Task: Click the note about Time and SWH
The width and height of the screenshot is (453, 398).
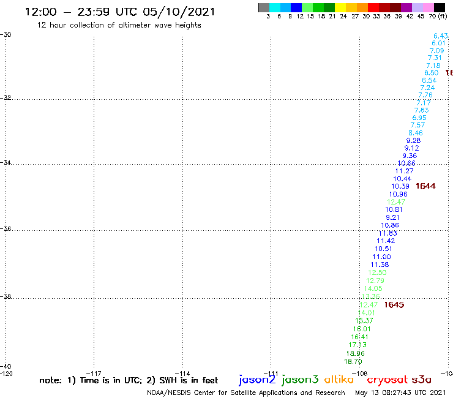Action: 129,380
